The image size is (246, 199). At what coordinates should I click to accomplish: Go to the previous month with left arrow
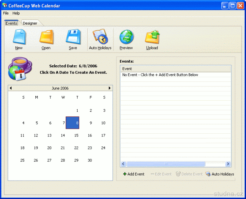[11, 88]
